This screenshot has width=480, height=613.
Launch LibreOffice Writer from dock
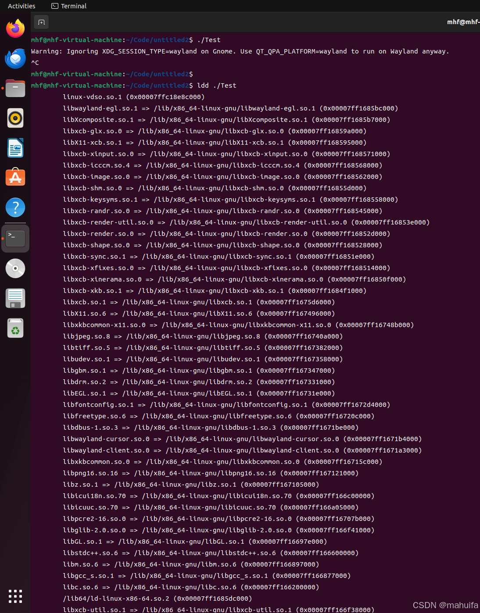[x=15, y=148]
